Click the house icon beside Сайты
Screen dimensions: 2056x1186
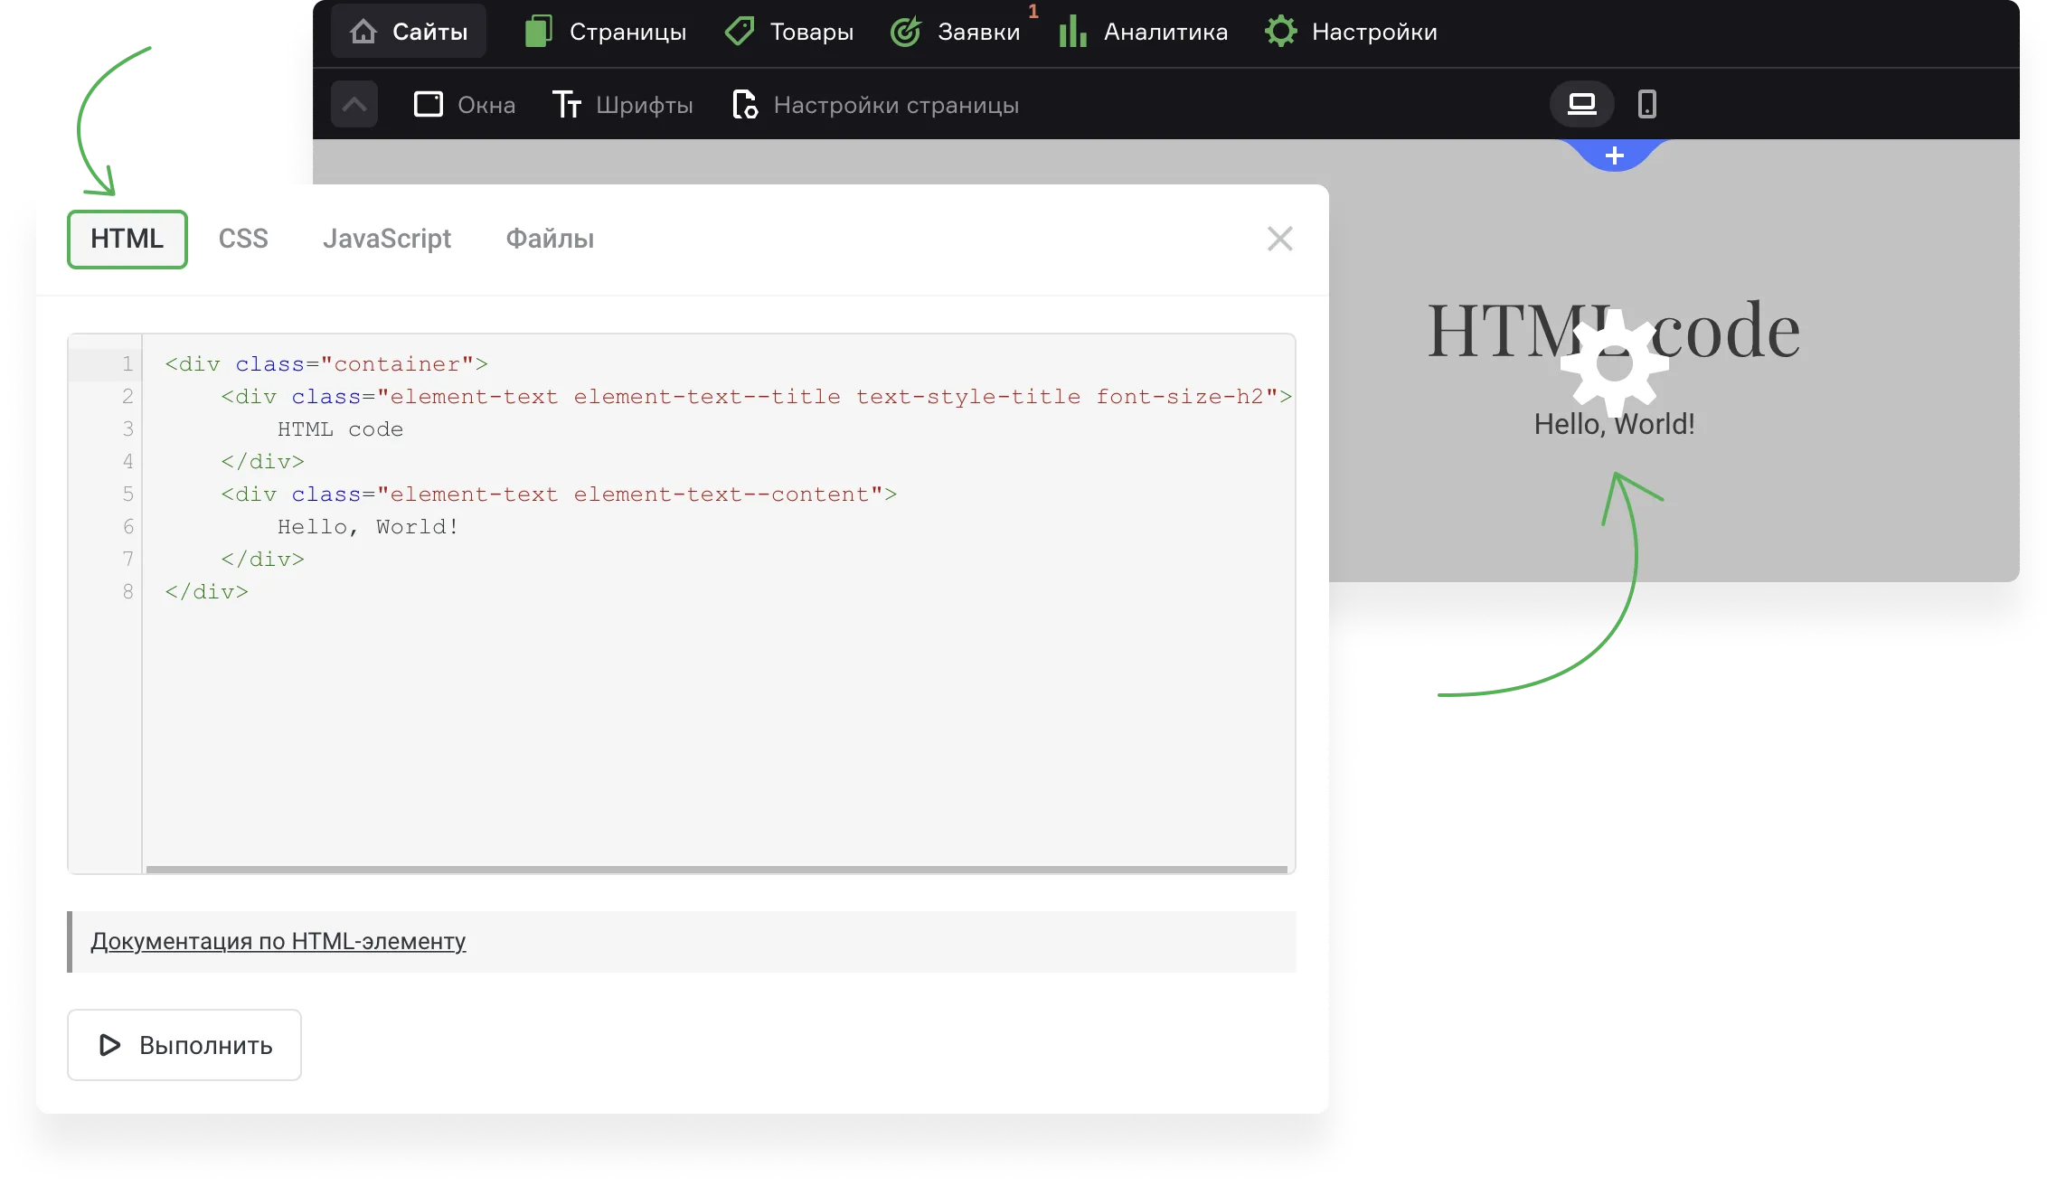363,32
